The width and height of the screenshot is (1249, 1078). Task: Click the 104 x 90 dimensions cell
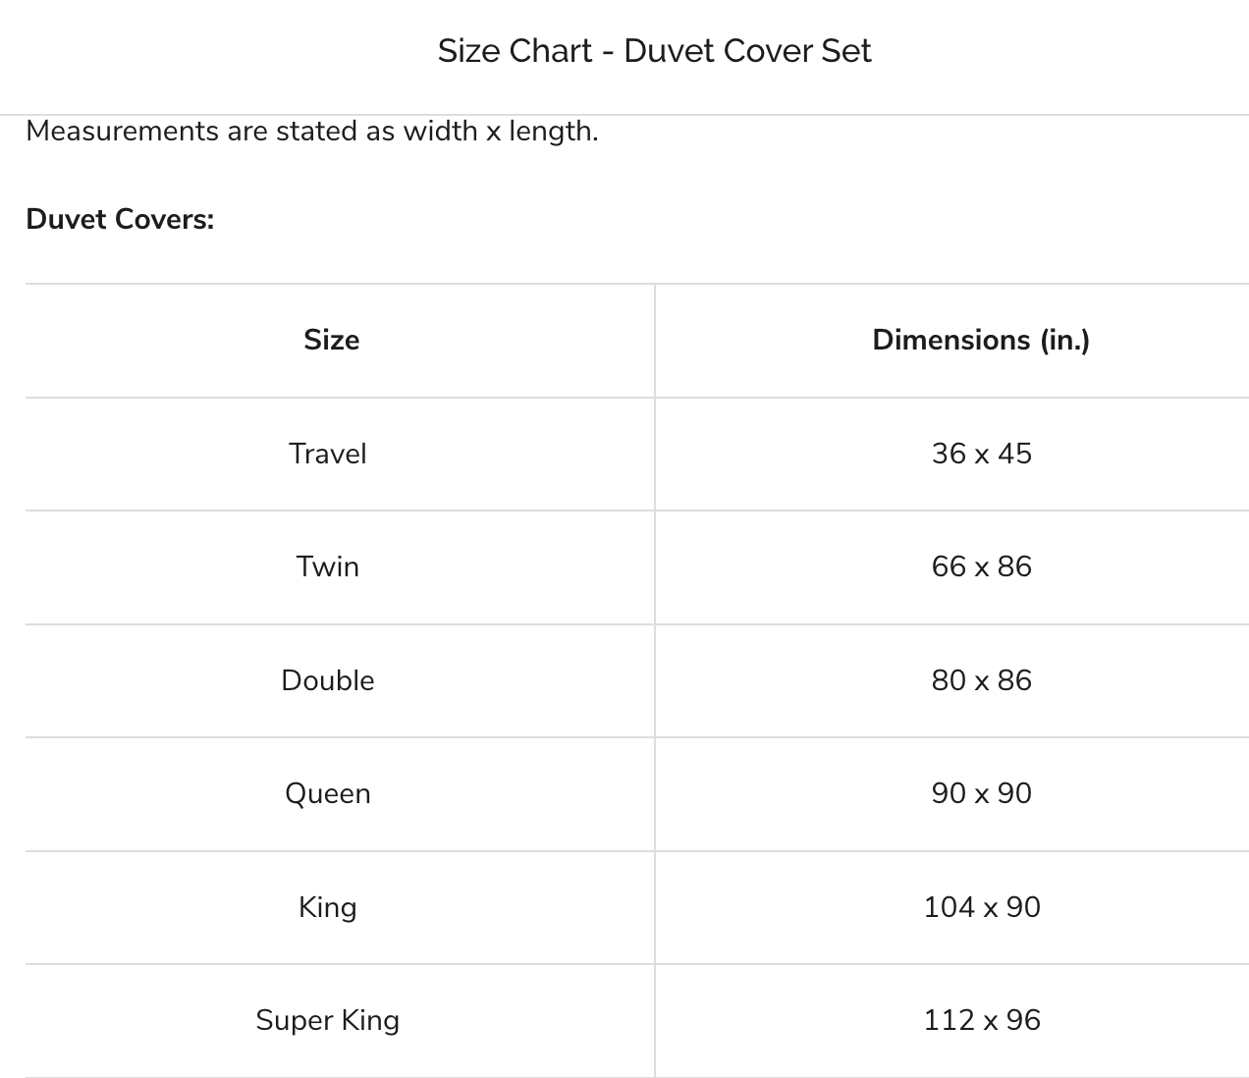click(x=981, y=907)
